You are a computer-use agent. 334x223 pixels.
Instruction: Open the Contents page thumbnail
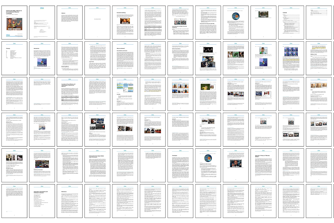pyautogui.click(x=291, y=21)
